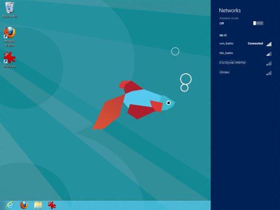Select the fourth blurred Wi-Fi network
This screenshot has height=210, width=280.
click(245, 72)
